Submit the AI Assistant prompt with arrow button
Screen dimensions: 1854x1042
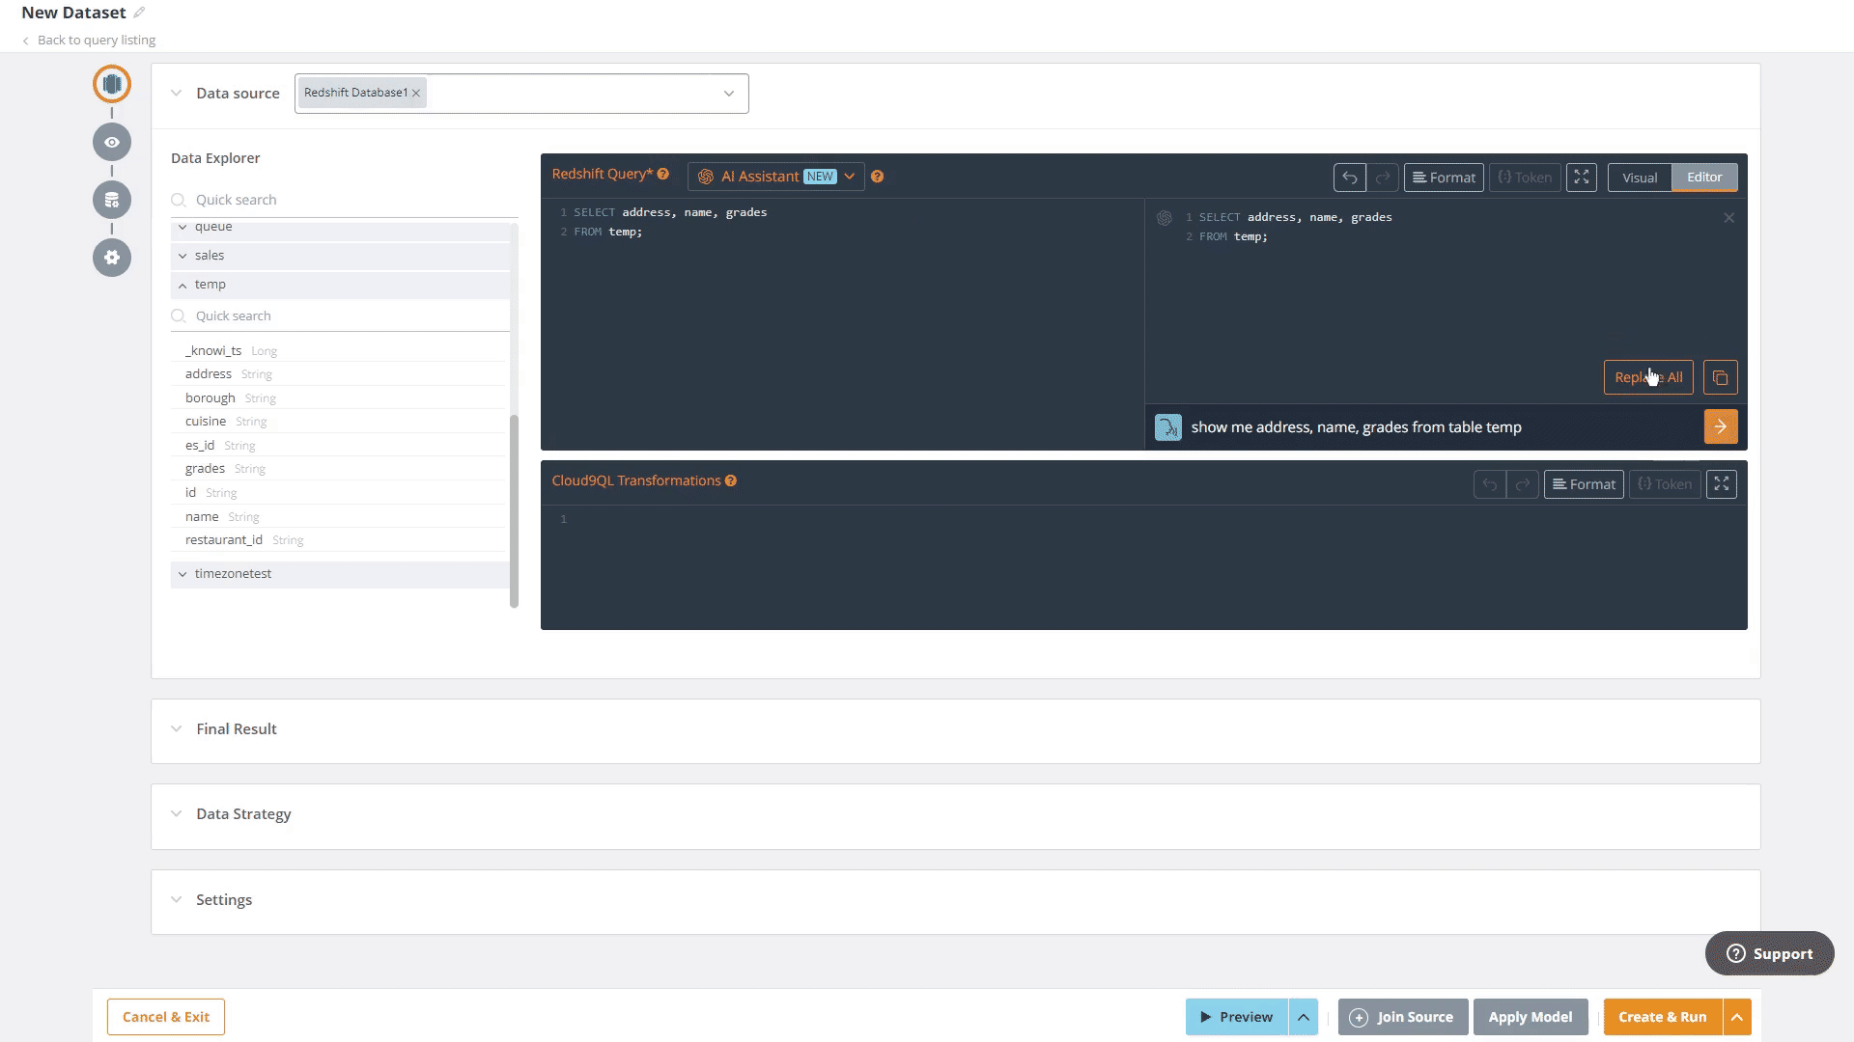pos(1720,426)
